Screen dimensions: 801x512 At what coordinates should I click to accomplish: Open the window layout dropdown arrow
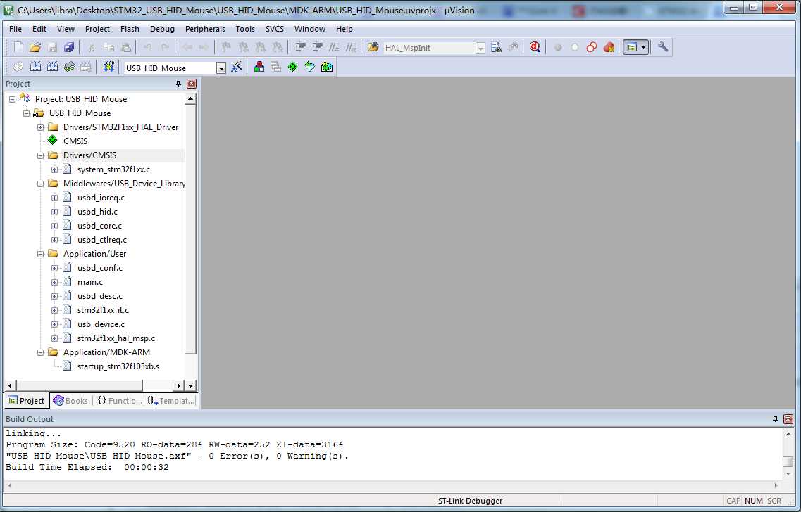point(644,47)
